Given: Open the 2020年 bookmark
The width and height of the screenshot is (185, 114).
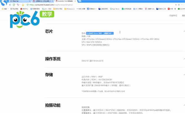Looking at the screenshot, I should click(181, 9).
